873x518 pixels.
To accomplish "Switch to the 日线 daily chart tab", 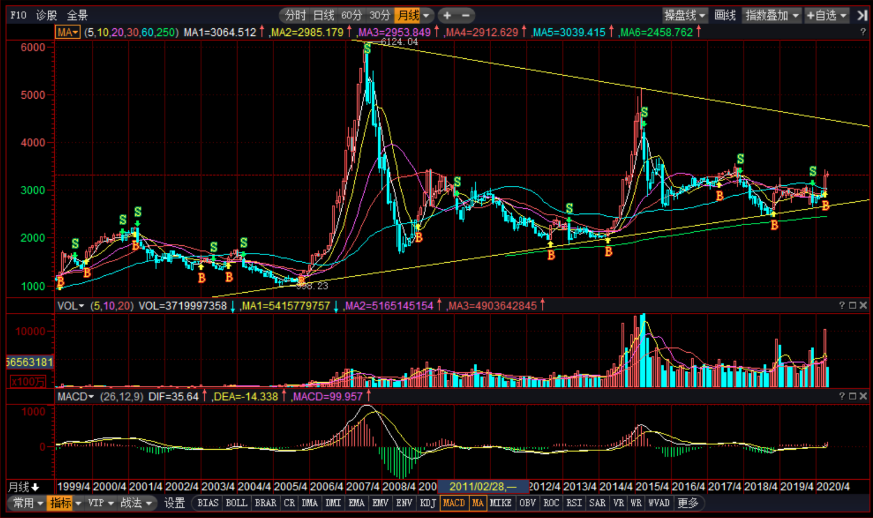I will pos(324,15).
